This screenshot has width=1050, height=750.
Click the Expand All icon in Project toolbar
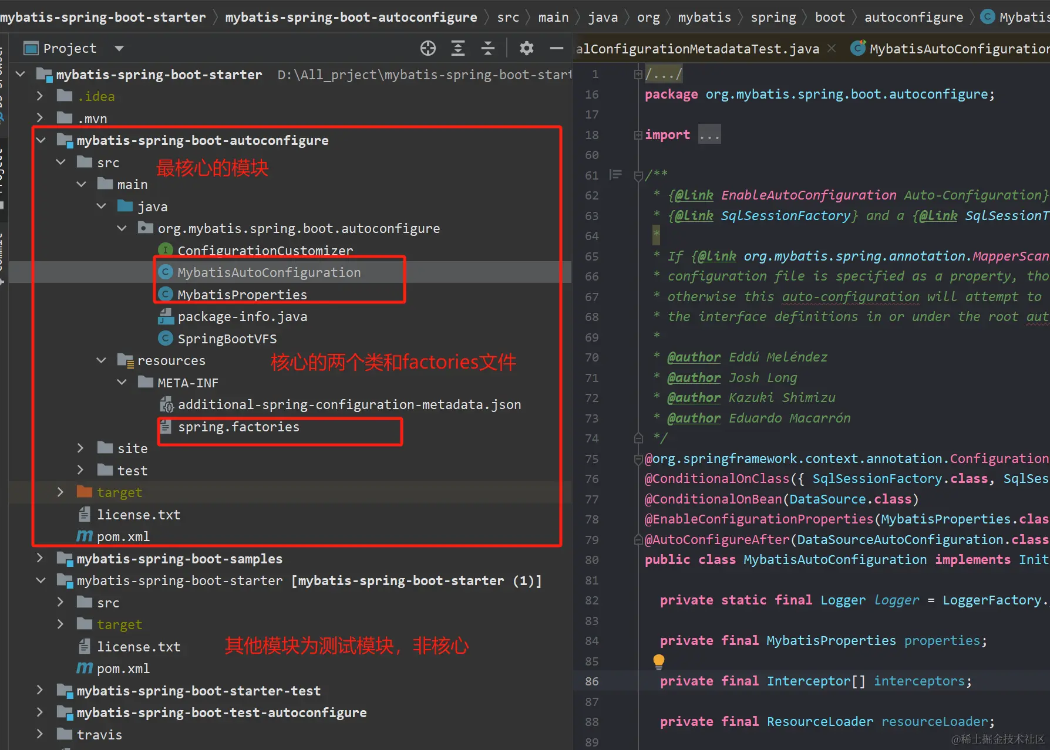click(458, 48)
